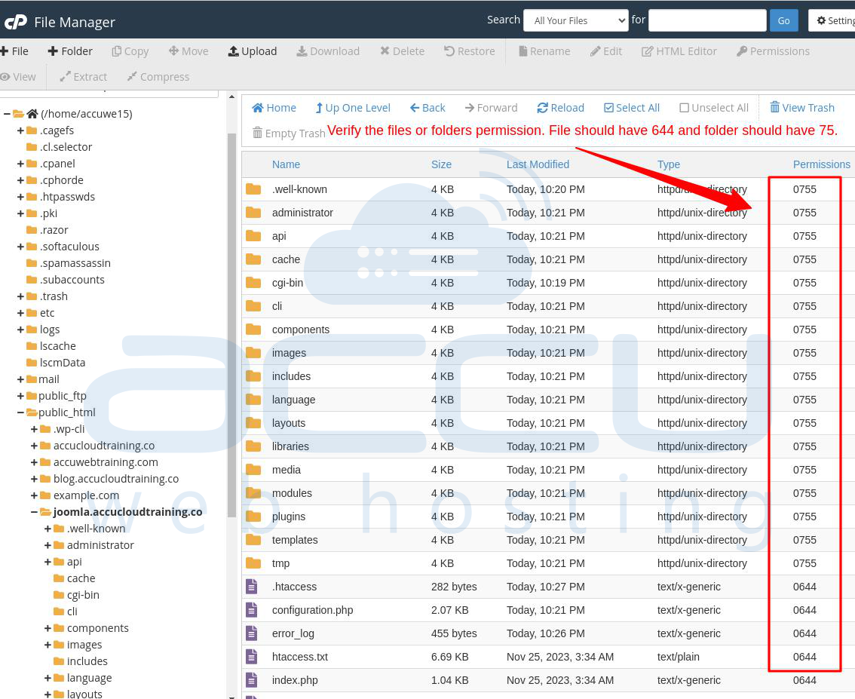The width and height of the screenshot is (855, 699).
Task: Click the home icon in tree root
Action: 32,114
